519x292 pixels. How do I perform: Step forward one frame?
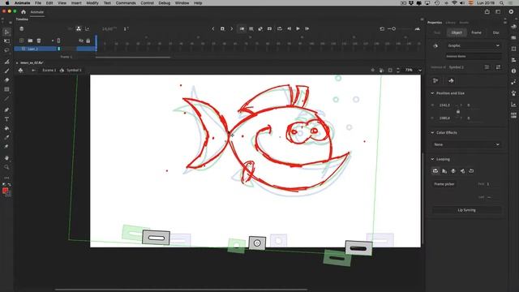pos(307,29)
